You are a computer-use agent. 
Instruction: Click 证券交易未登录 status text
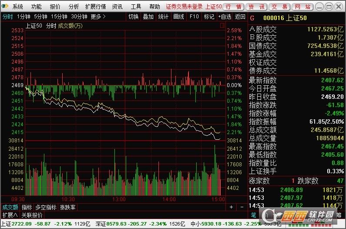[184, 7]
